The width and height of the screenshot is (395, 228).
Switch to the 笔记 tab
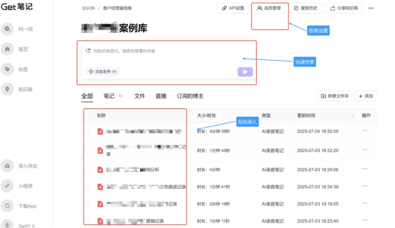pos(109,96)
